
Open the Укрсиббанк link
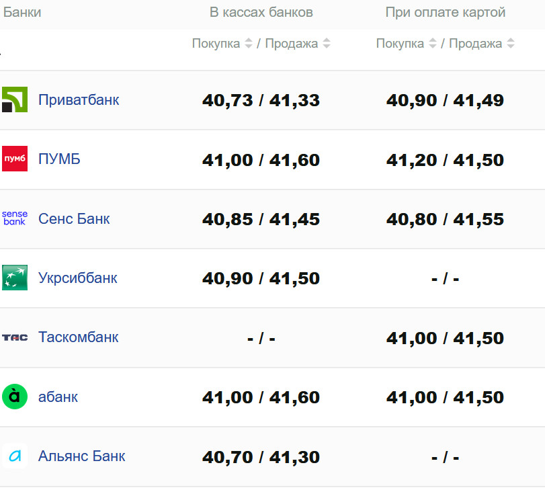pyautogui.click(x=78, y=278)
